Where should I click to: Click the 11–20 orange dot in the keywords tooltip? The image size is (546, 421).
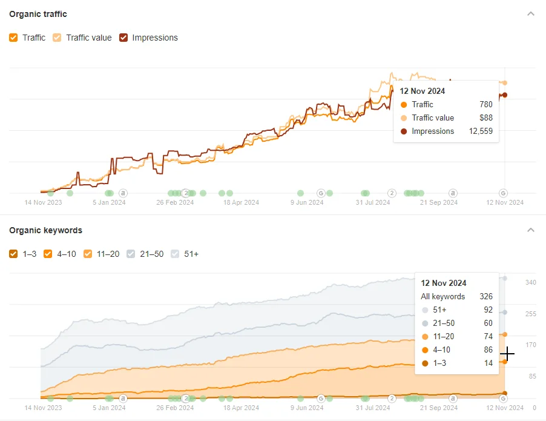[425, 337]
